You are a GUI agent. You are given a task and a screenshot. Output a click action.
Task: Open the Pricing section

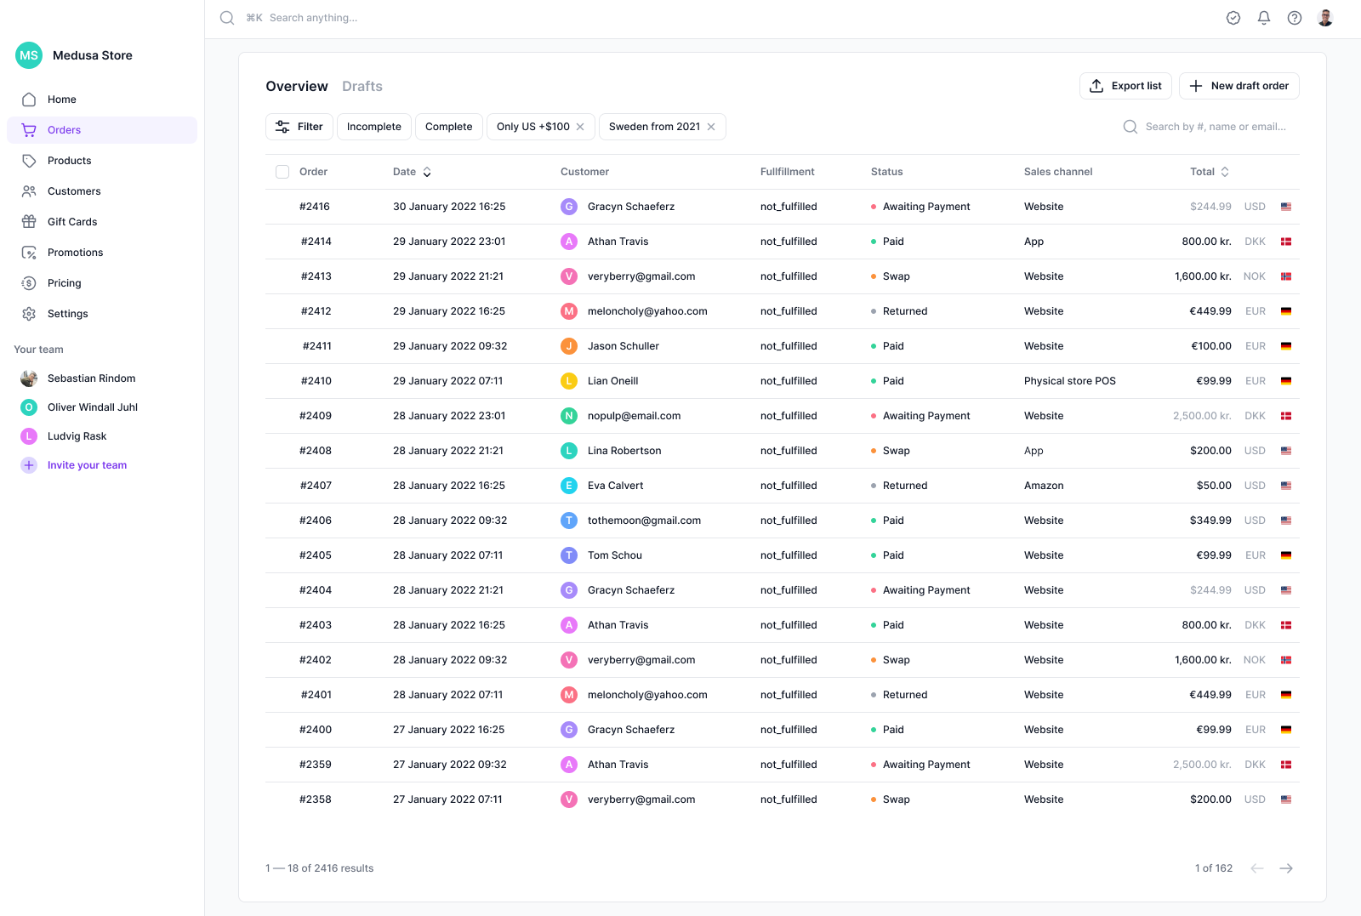tap(64, 282)
